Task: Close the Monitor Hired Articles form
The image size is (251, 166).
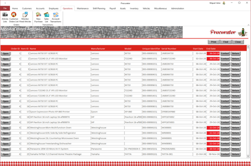Action: 238,42
